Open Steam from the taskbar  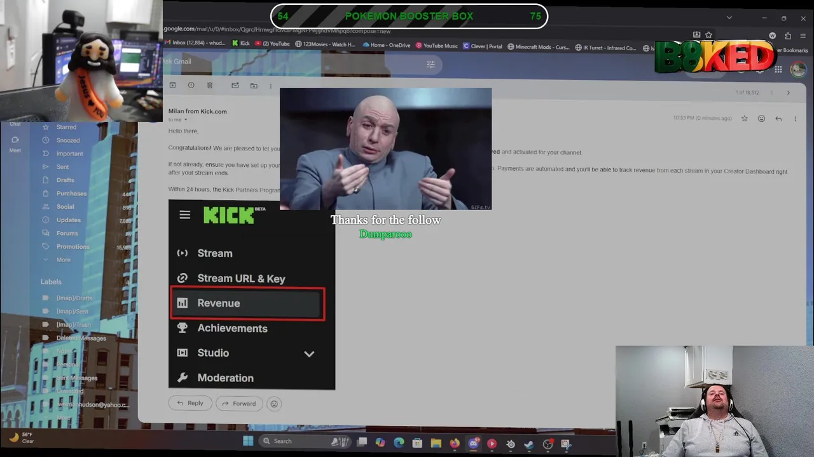528,444
